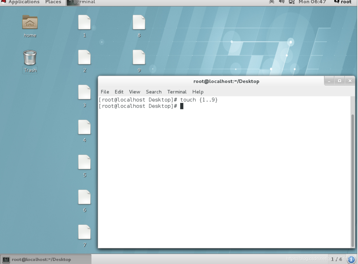Screen dimensions: 358x264
Task: Select desktop file named 2
Action: pyautogui.click(x=85, y=57)
